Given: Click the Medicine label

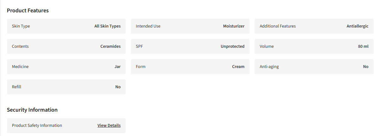Looking at the screenshot, I should pos(20,67).
